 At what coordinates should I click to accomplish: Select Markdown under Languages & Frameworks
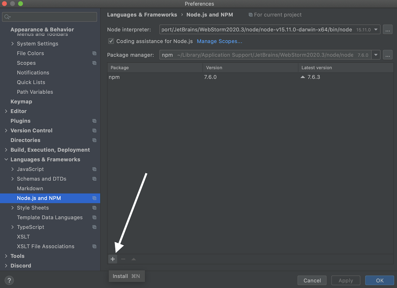point(30,188)
